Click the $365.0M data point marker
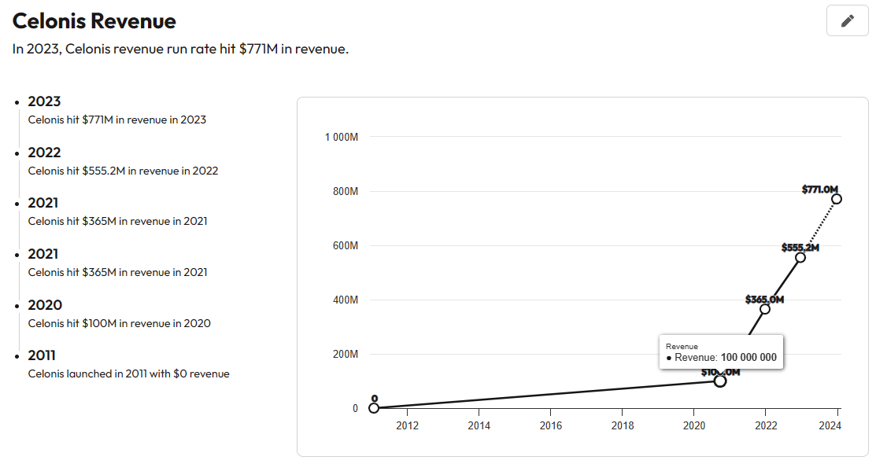 pyautogui.click(x=765, y=309)
